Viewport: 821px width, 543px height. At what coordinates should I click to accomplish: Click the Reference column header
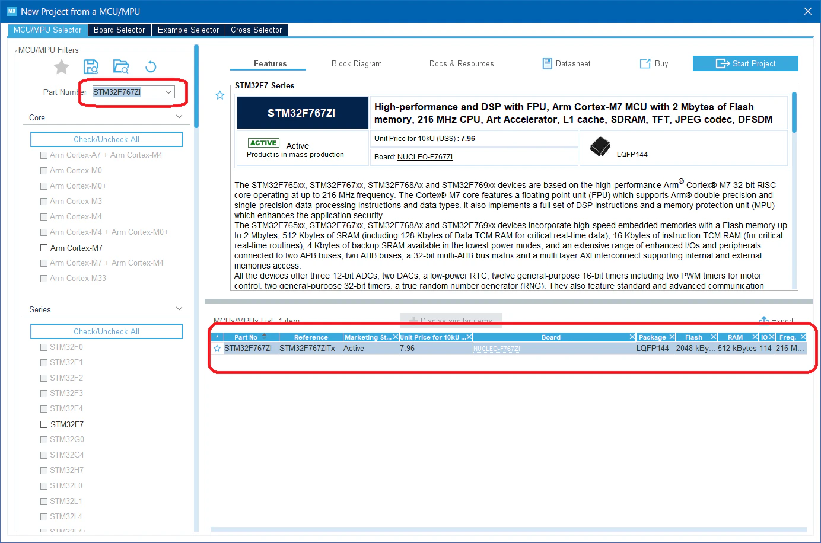(311, 337)
